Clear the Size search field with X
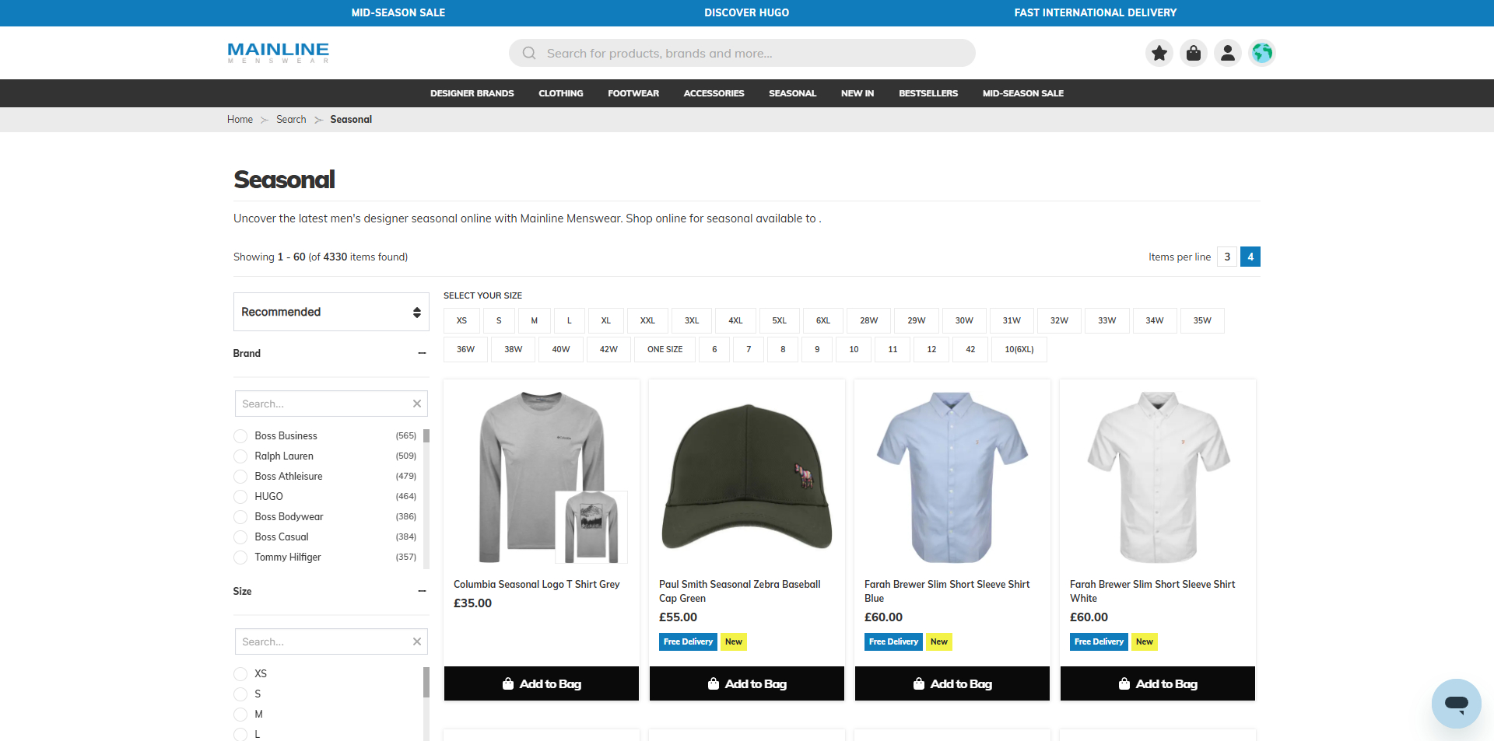Image resolution: width=1494 pixels, height=741 pixels. 417,641
